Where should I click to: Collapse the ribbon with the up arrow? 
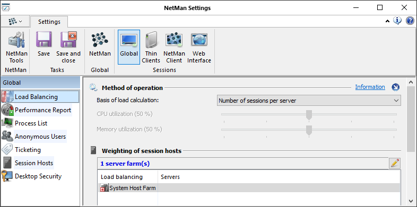pos(387,21)
